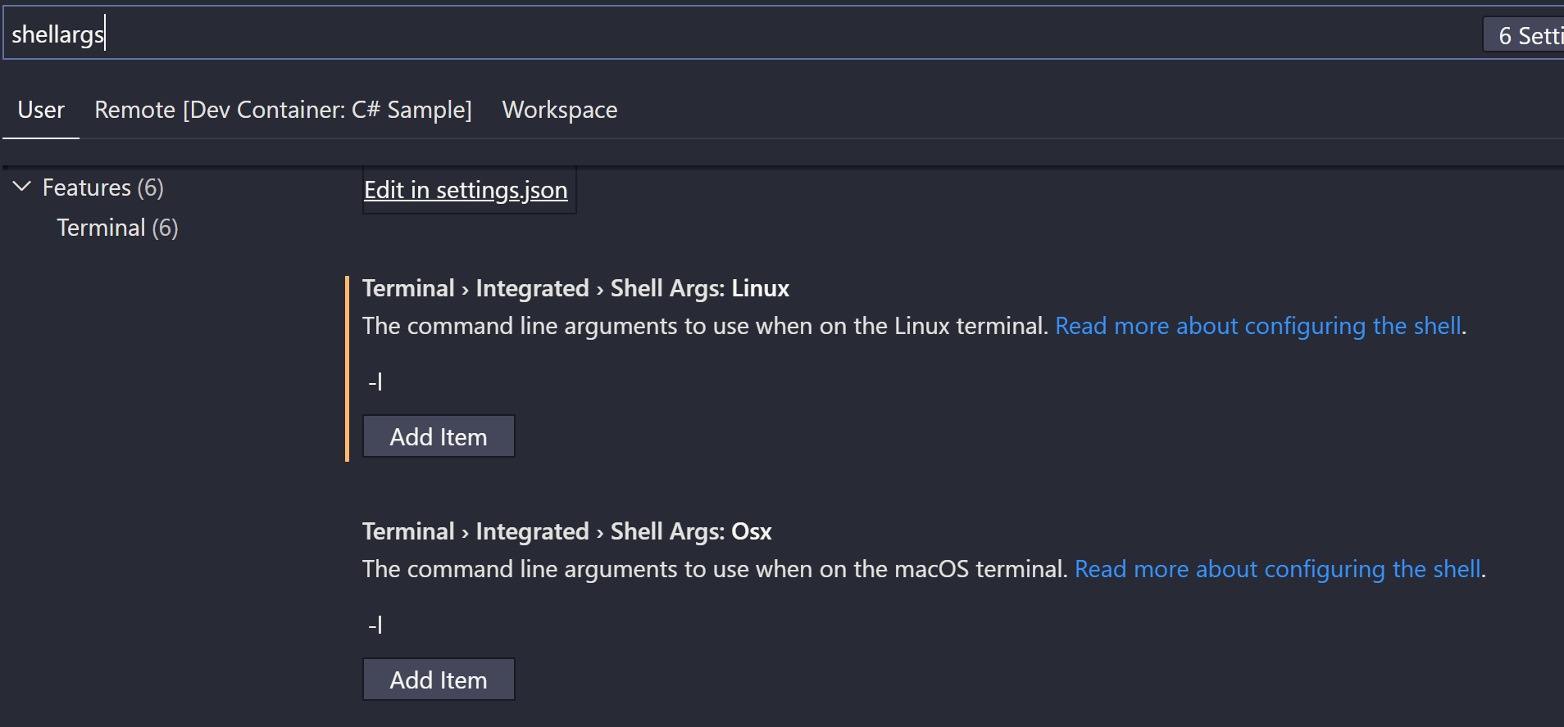The width and height of the screenshot is (1564, 727).
Task: Click the Shell Args: Osx setting title
Action: click(566, 531)
